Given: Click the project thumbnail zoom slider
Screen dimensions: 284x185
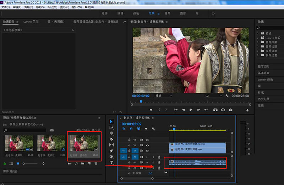Looking at the screenshot, I should point(24,163).
